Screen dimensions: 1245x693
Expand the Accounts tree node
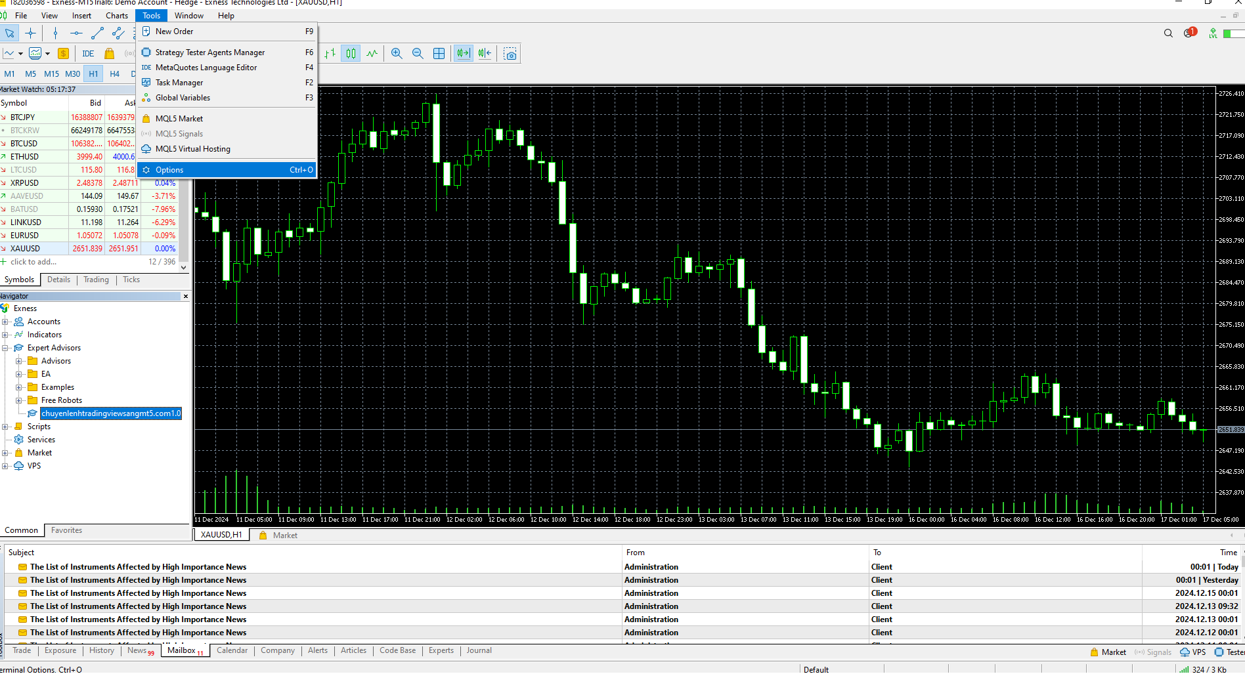point(5,322)
